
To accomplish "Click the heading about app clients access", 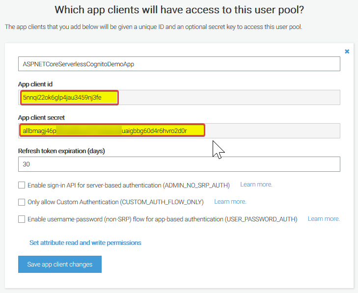I will click(x=179, y=10).
